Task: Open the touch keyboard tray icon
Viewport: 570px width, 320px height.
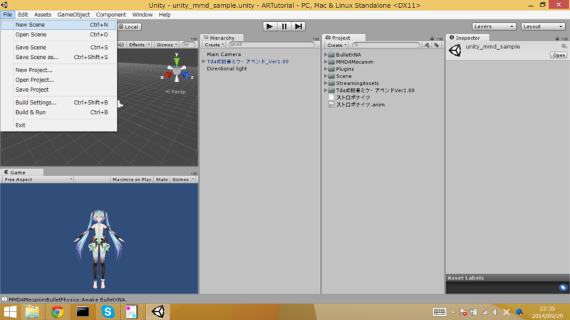Action: pyautogui.click(x=439, y=311)
